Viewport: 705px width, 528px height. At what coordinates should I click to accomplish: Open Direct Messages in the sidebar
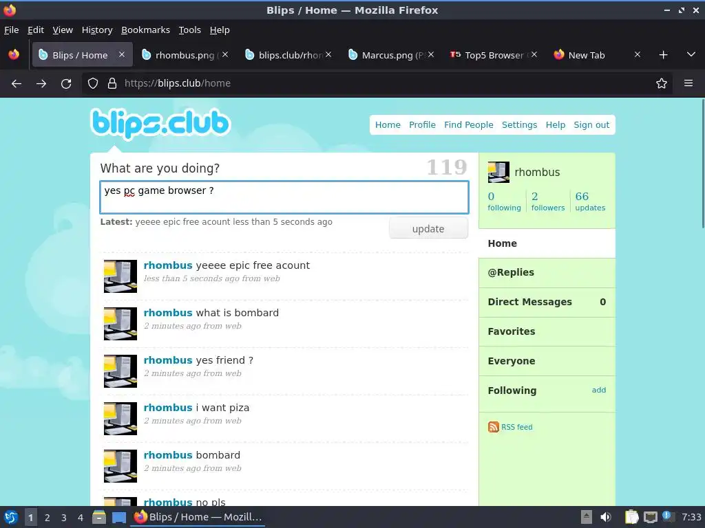(547, 302)
